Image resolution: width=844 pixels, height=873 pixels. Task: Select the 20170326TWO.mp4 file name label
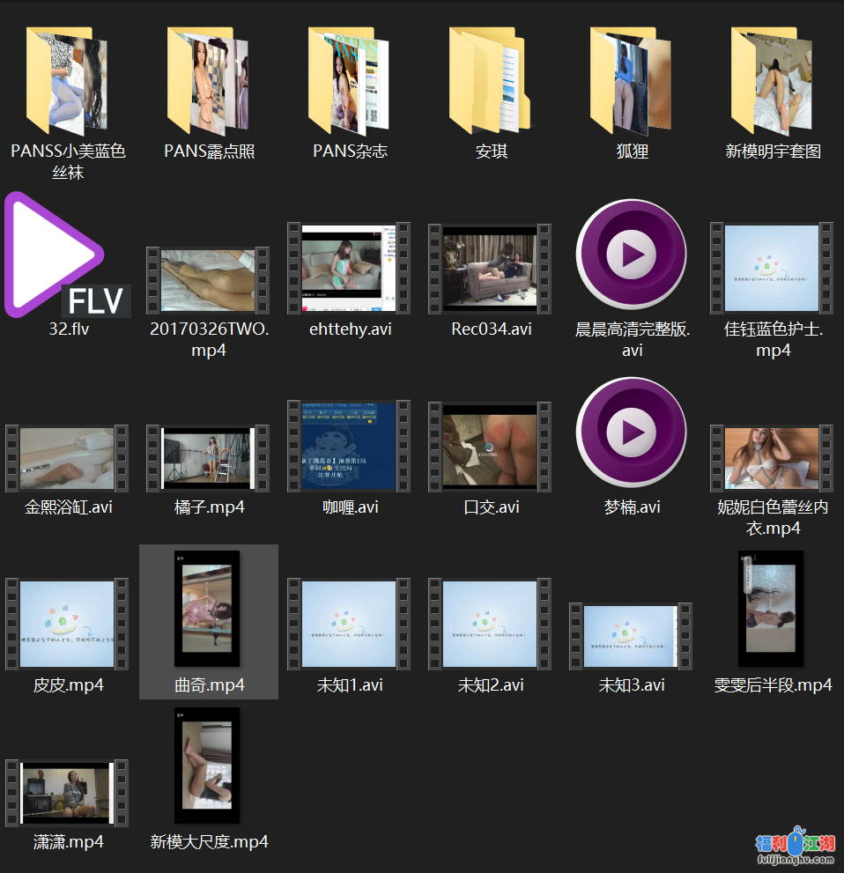pyautogui.click(x=209, y=339)
